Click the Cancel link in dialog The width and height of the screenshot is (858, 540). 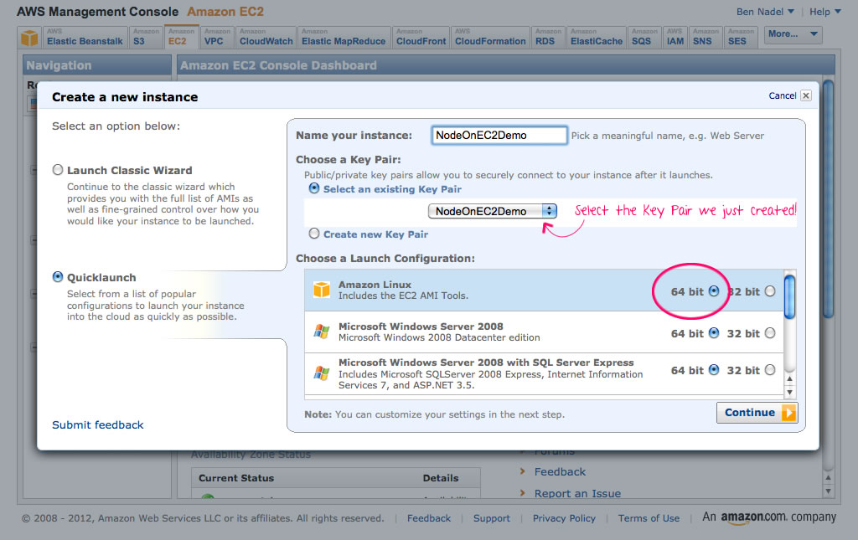pyautogui.click(x=783, y=95)
